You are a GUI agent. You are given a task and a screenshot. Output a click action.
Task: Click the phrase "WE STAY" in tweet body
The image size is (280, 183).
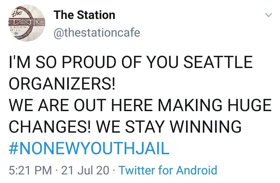click(x=130, y=127)
